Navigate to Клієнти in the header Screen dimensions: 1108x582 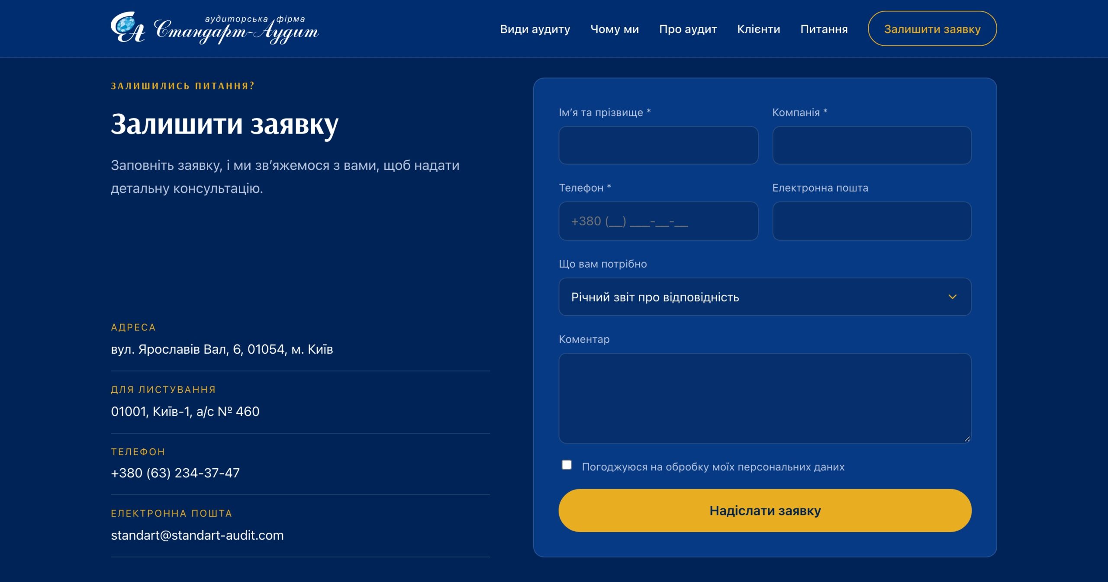coord(758,29)
